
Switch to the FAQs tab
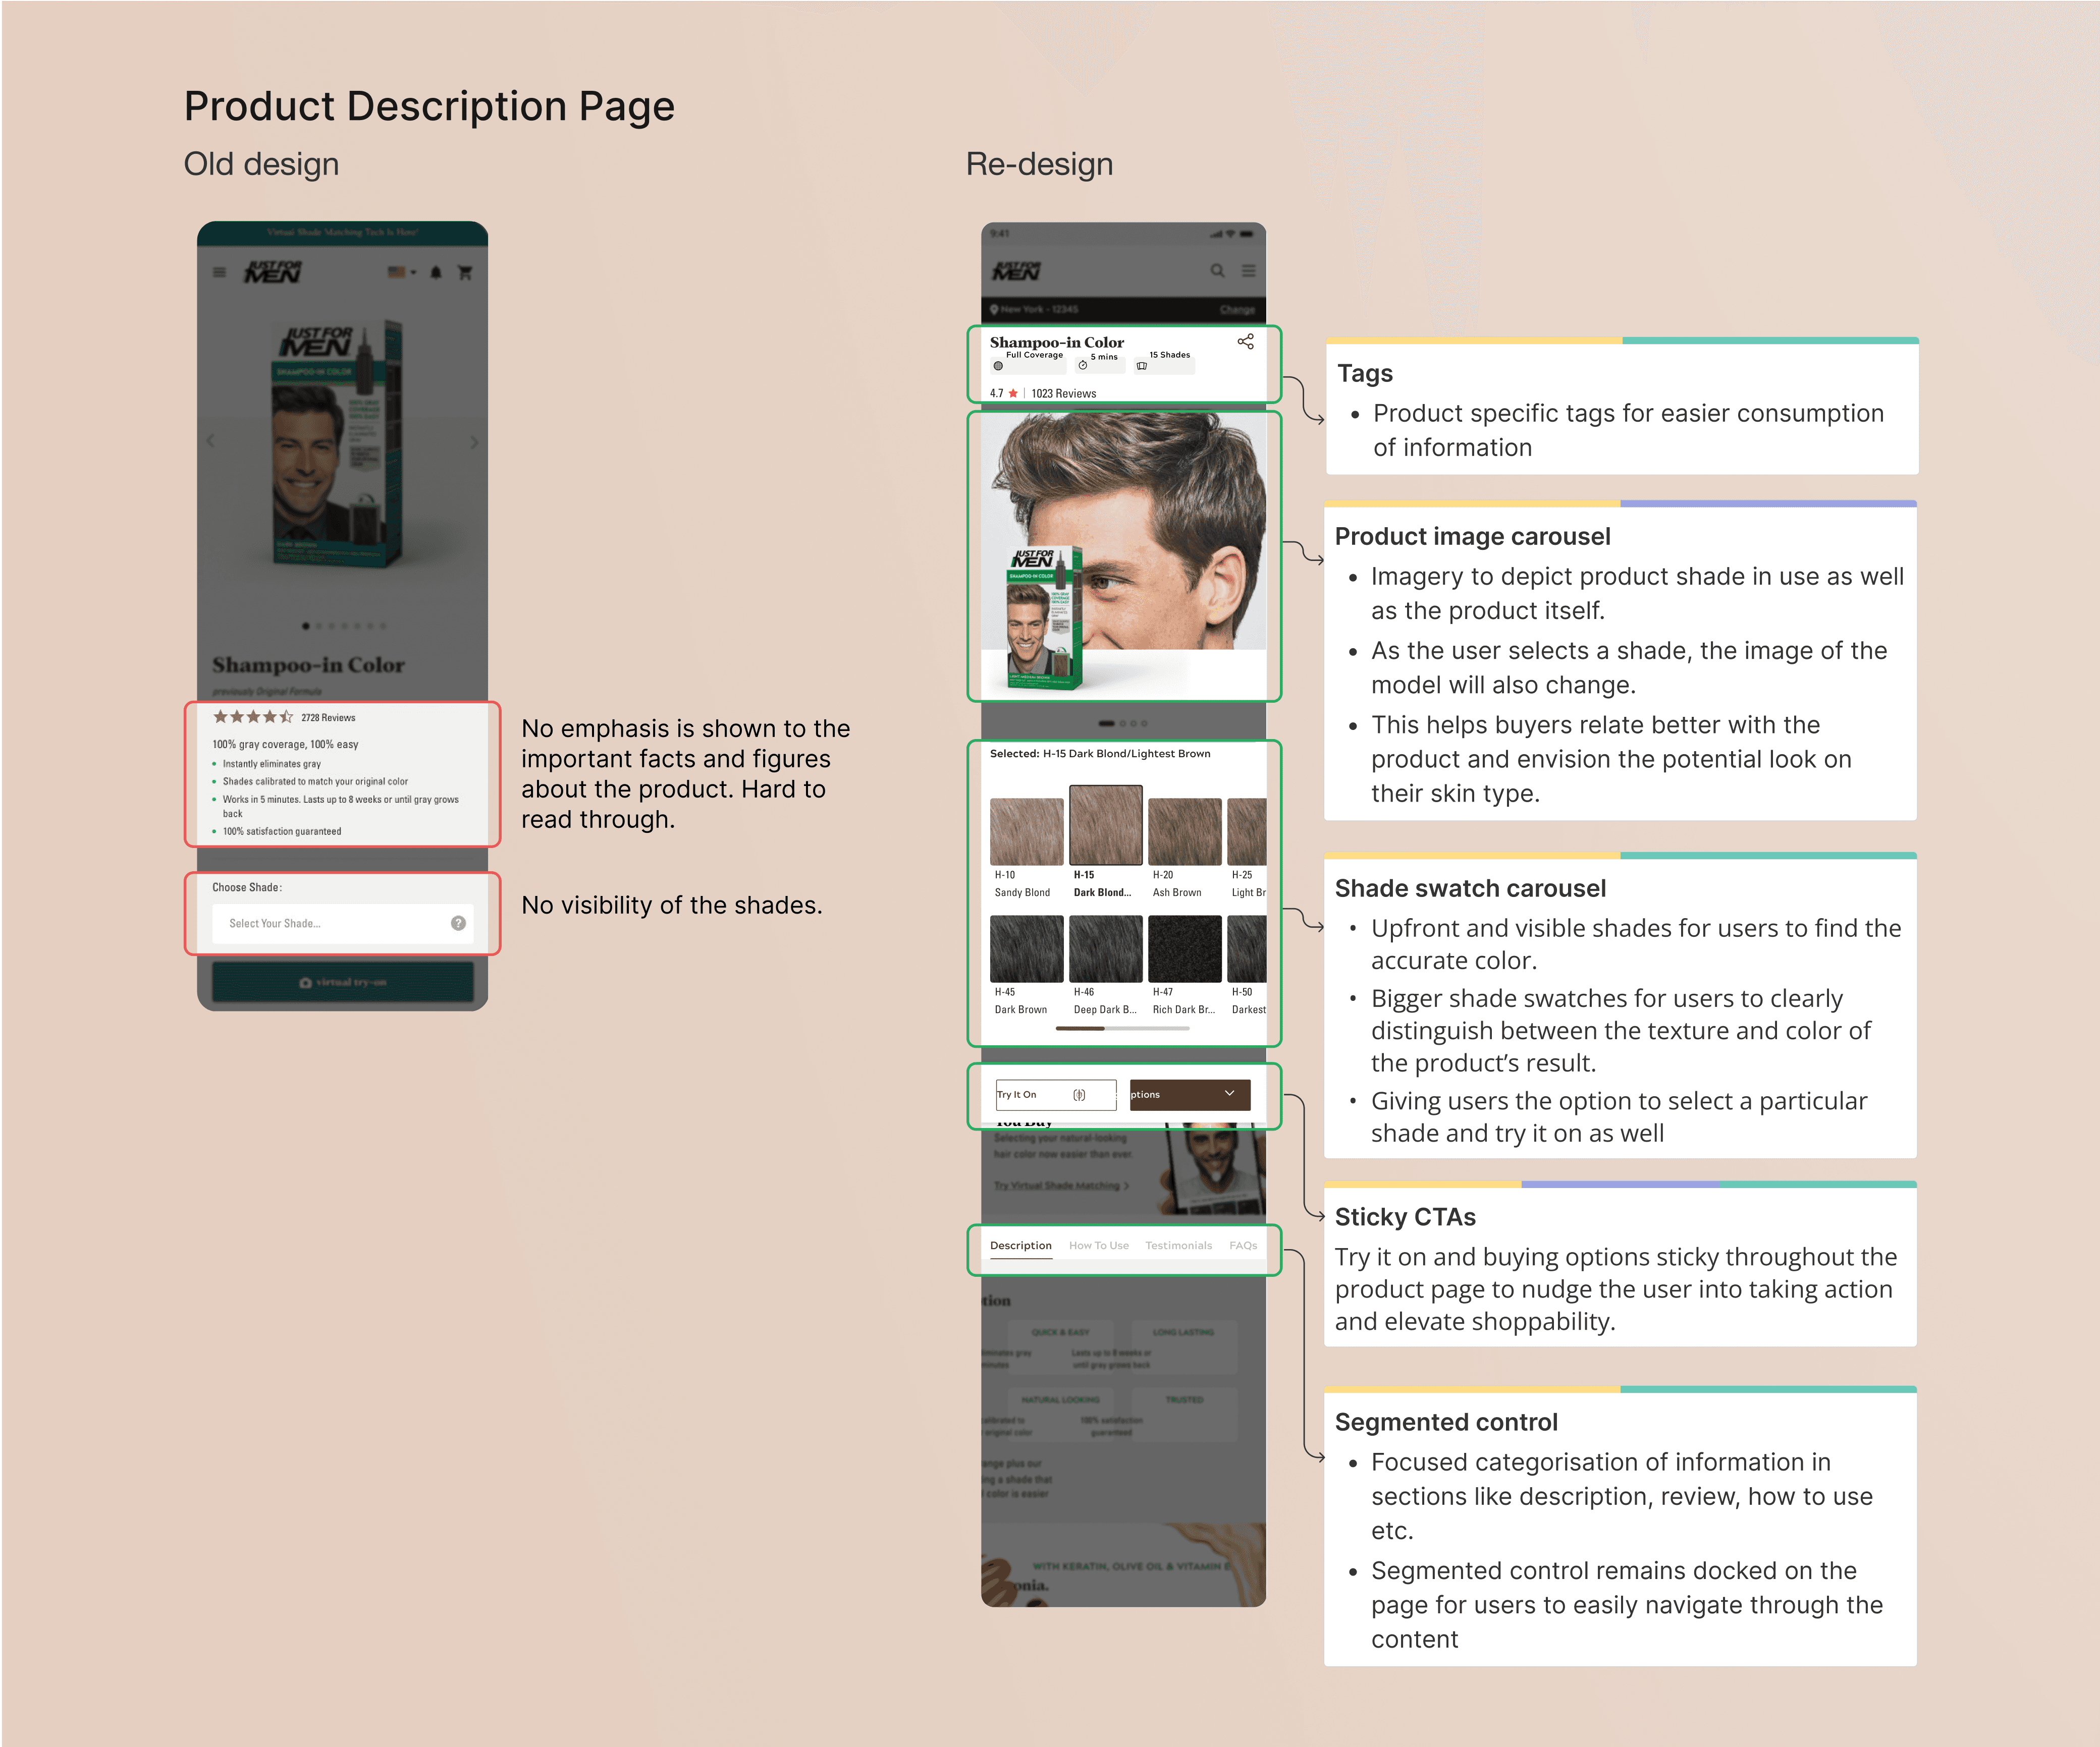1243,1246
